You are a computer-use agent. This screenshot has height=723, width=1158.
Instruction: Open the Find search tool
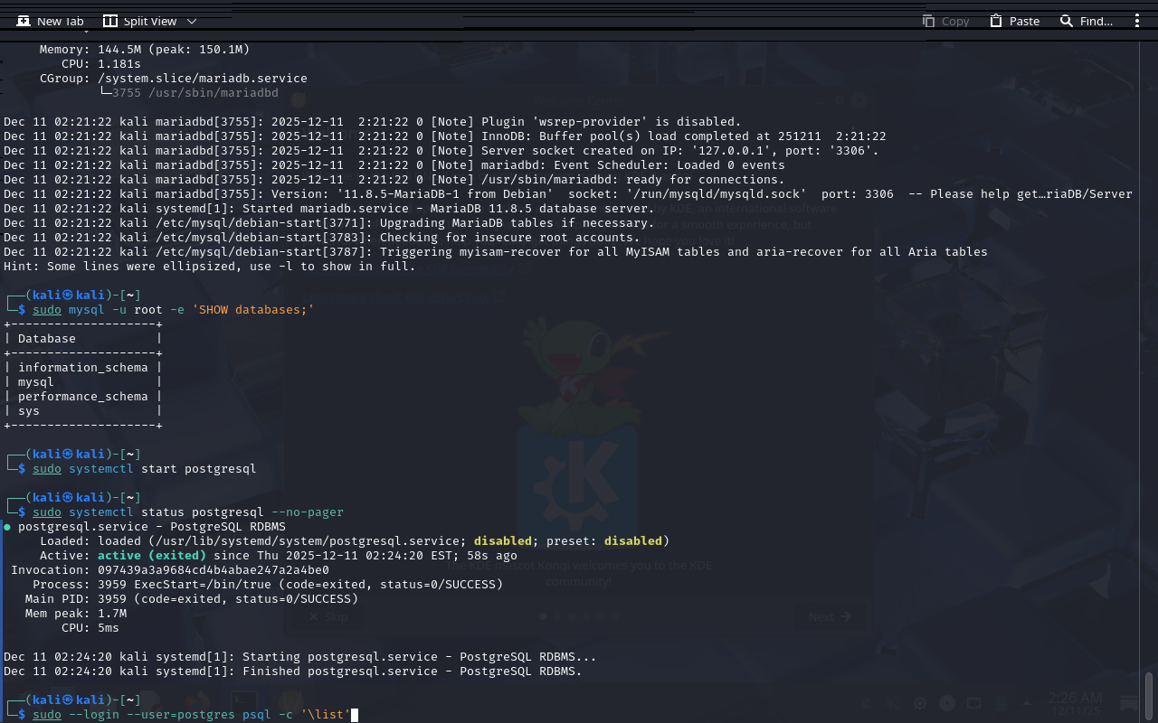coord(1086,21)
